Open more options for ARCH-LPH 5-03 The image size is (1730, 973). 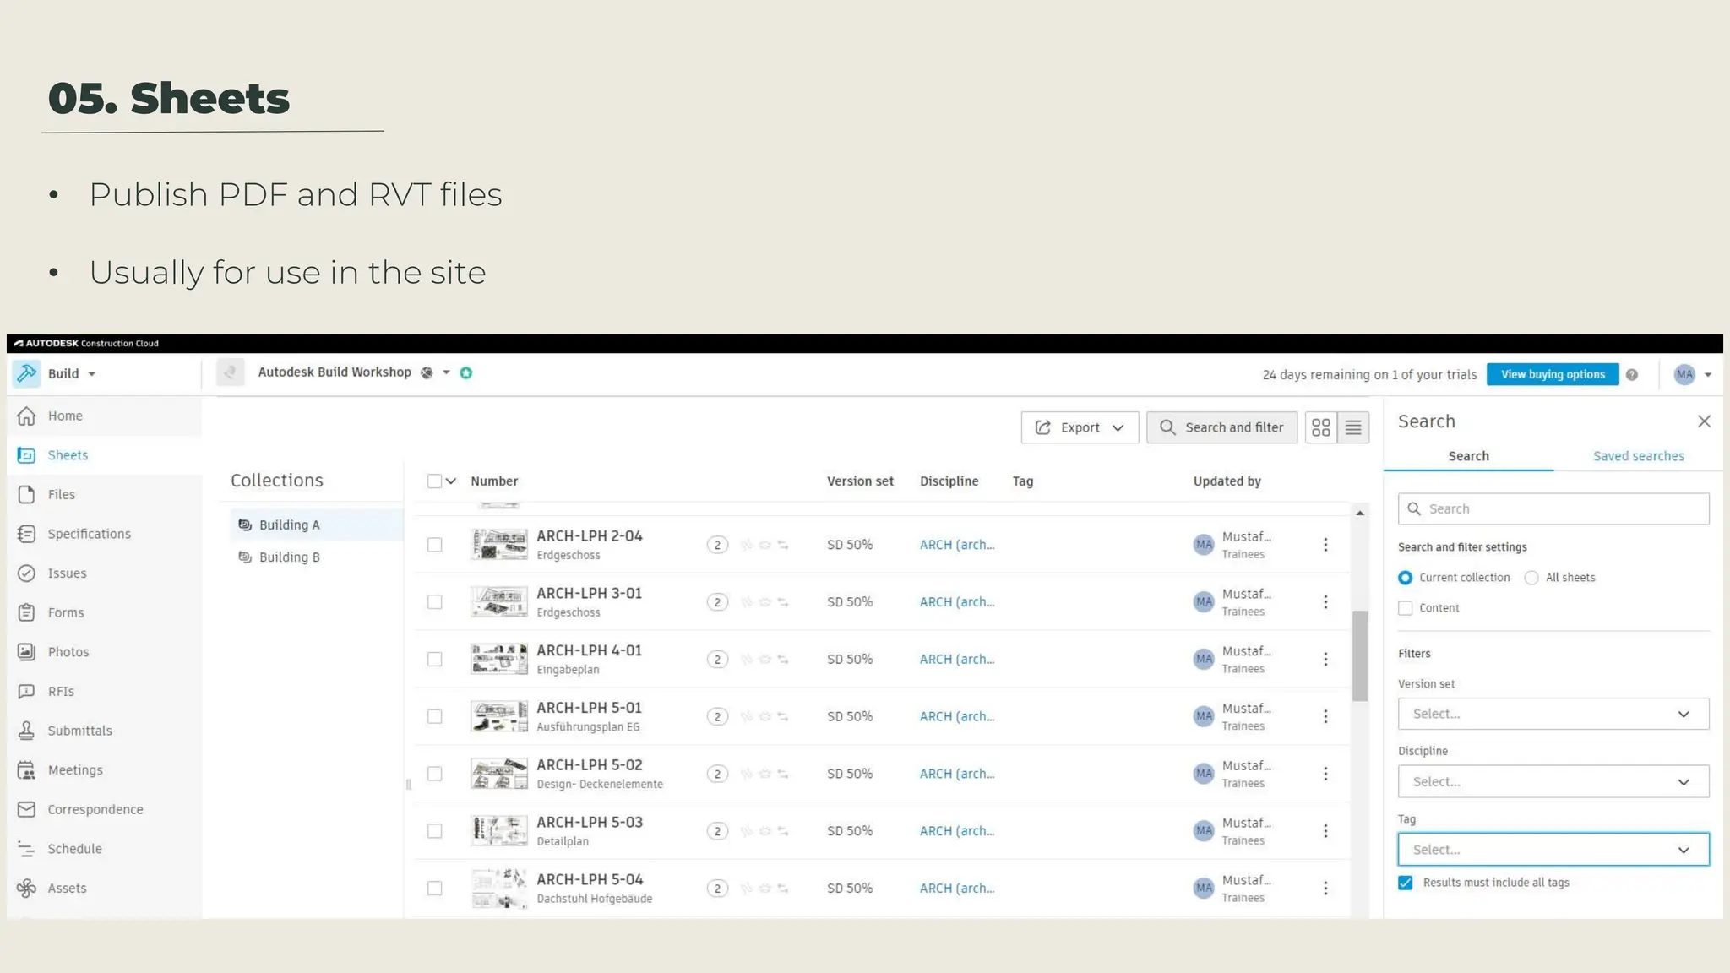(x=1325, y=831)
